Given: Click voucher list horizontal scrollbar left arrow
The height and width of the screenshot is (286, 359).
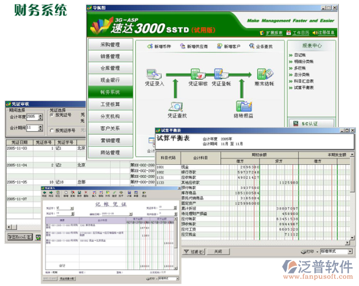Looking at the screenshot, I should [9, 227].
